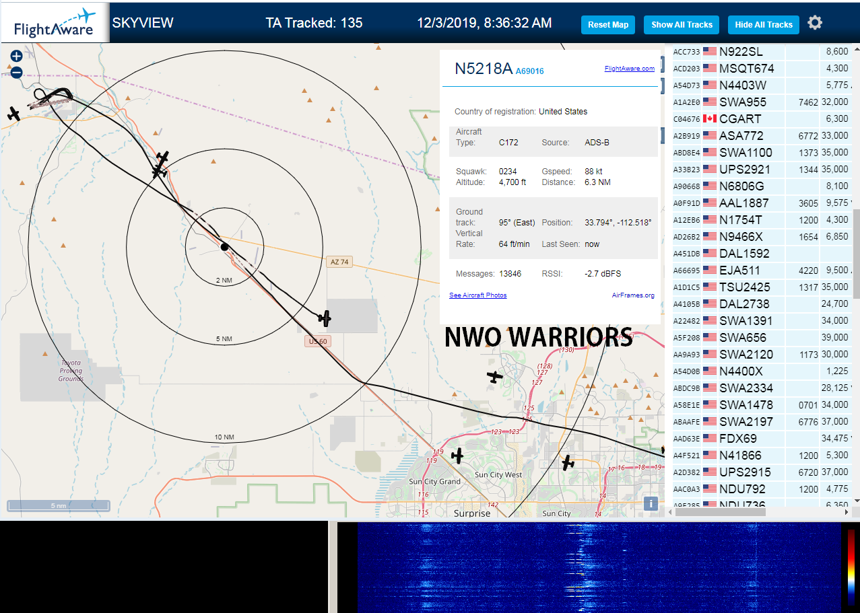Select the N9466X row
860x613 pixels.
pyautogui.click(x=762, y=237)
